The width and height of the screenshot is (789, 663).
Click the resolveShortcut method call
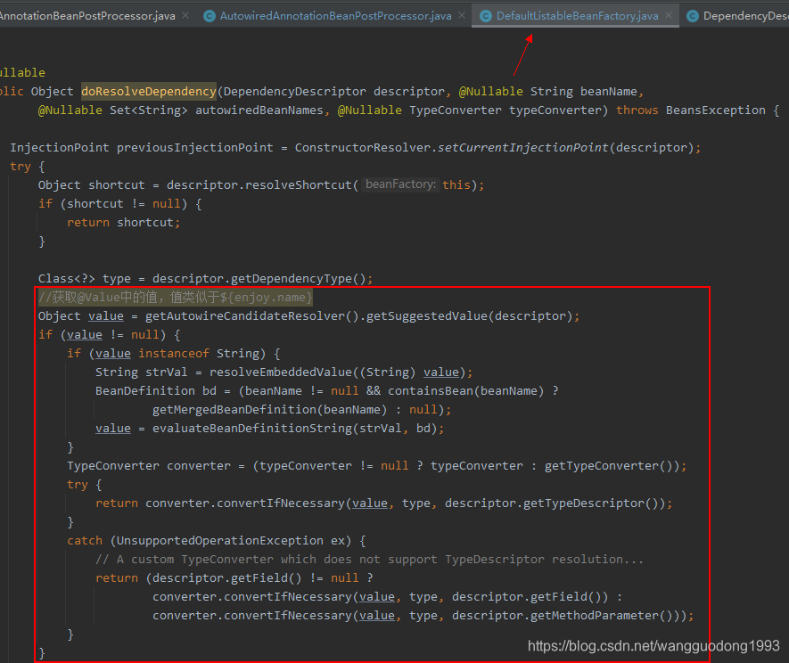pos(298,184)
